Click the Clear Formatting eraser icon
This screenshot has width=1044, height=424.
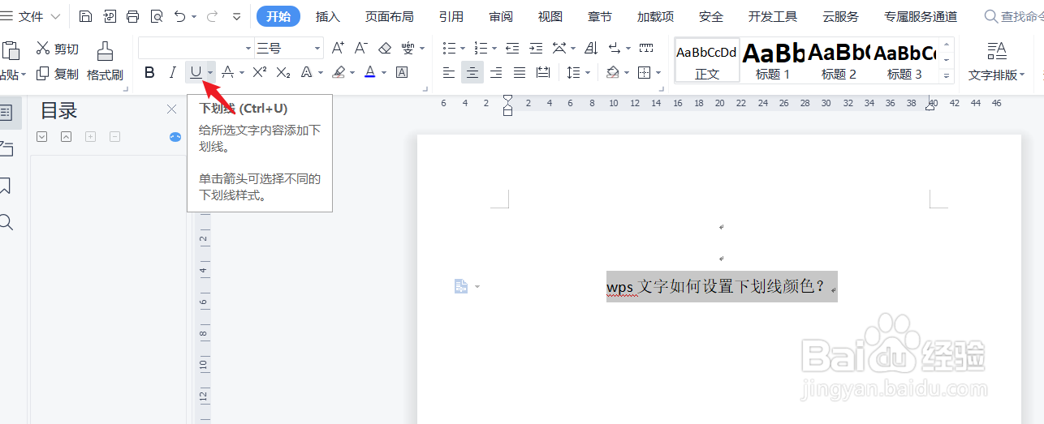coord(385,48)
